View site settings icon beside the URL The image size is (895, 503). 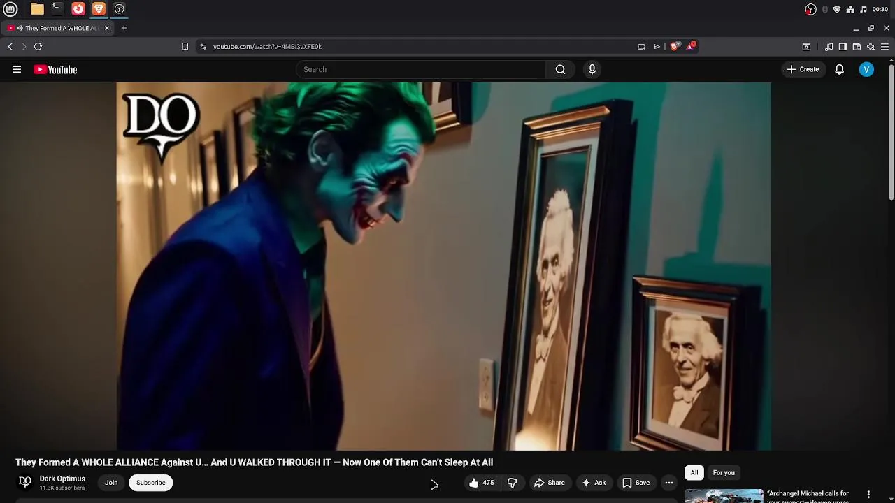click(x=203, y=46)
